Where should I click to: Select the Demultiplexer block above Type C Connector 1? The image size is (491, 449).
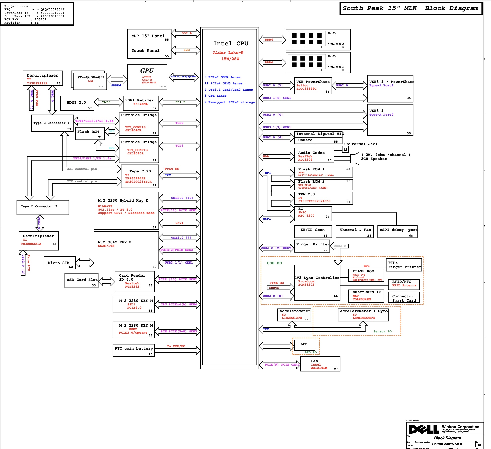point(43,78)
